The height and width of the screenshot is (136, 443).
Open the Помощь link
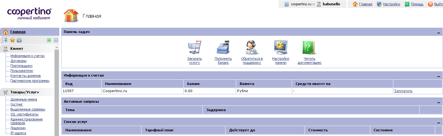pyautogui.click(x=417, y=4)
